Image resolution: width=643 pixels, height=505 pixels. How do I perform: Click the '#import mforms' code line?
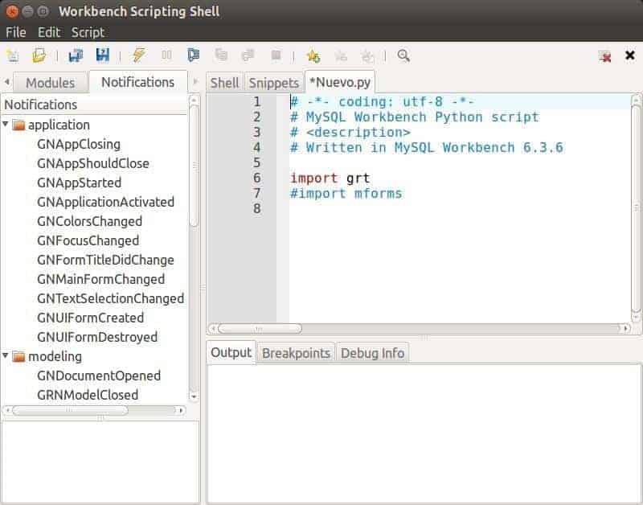tap(346, 193)
